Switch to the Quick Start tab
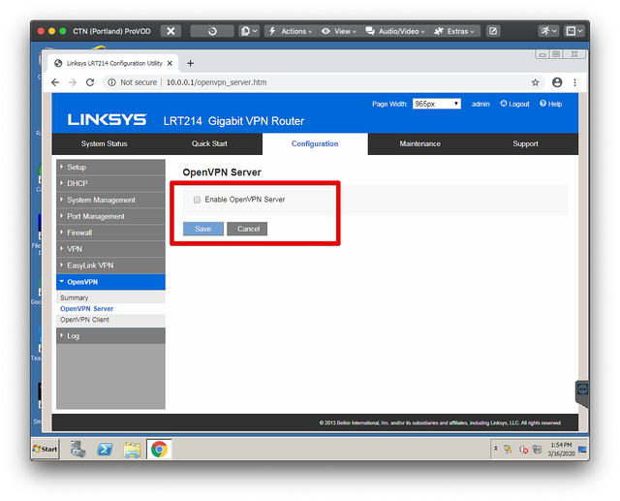 click(209, 144)
